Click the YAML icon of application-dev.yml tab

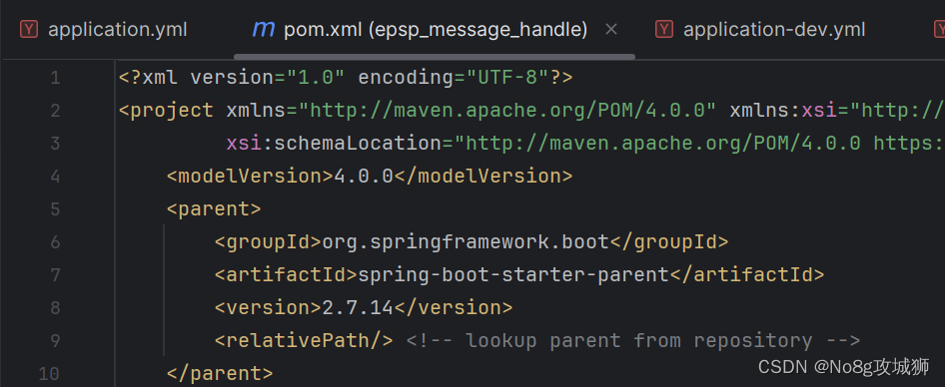pos(664,30)
